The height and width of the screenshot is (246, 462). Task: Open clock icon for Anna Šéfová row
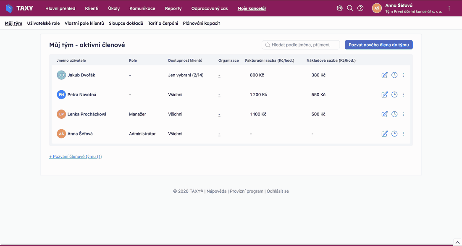(394, 134)
